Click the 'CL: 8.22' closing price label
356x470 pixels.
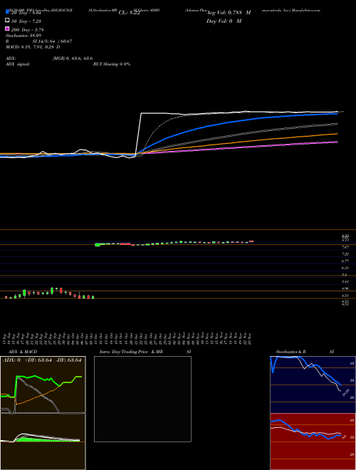[129, 13]
